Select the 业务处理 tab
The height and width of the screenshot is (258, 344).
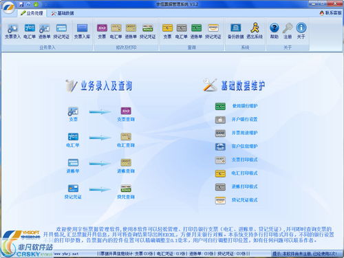point(32,13)
